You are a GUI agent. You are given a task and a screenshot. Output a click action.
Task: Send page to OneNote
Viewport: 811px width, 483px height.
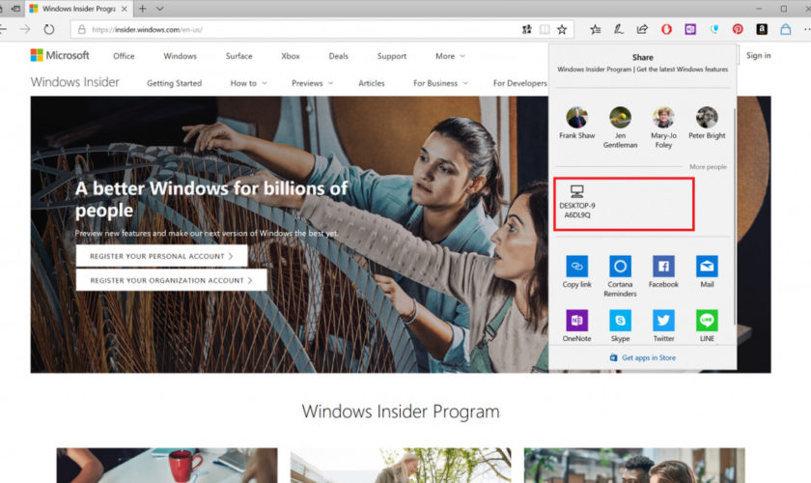(x=576, y=322)
